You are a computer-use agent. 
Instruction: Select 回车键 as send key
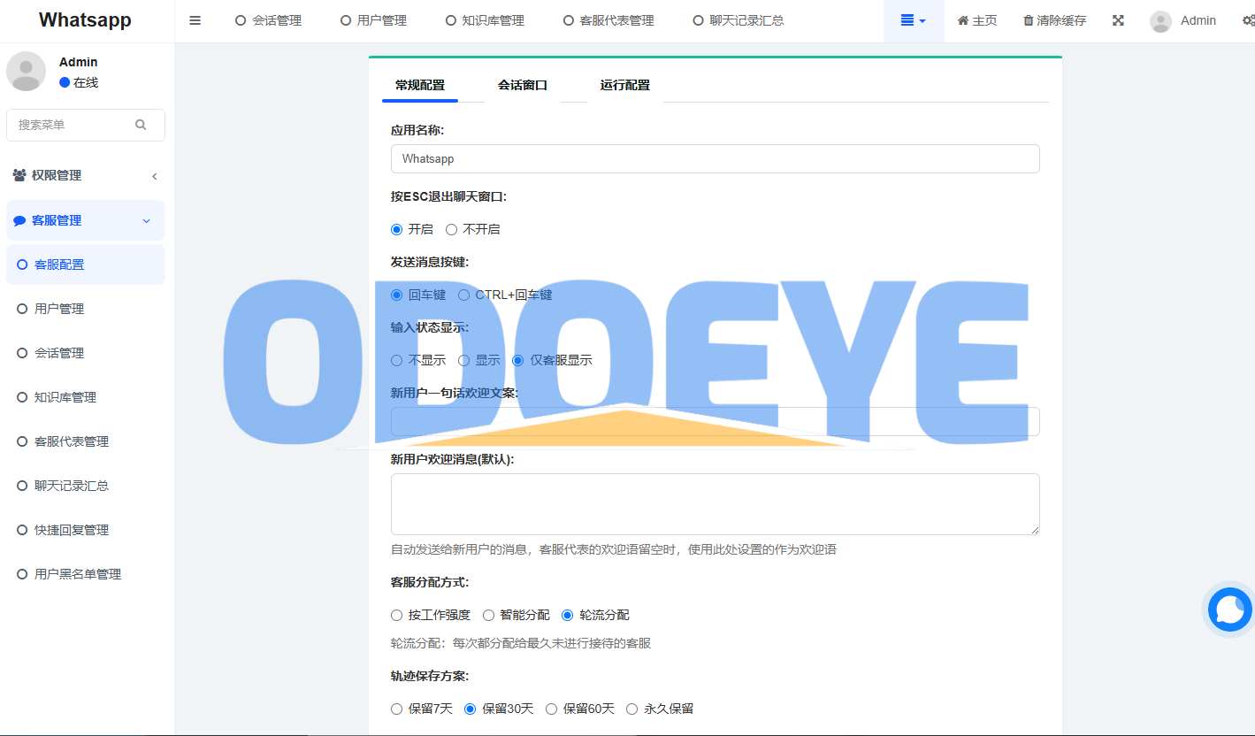(396, 295)
